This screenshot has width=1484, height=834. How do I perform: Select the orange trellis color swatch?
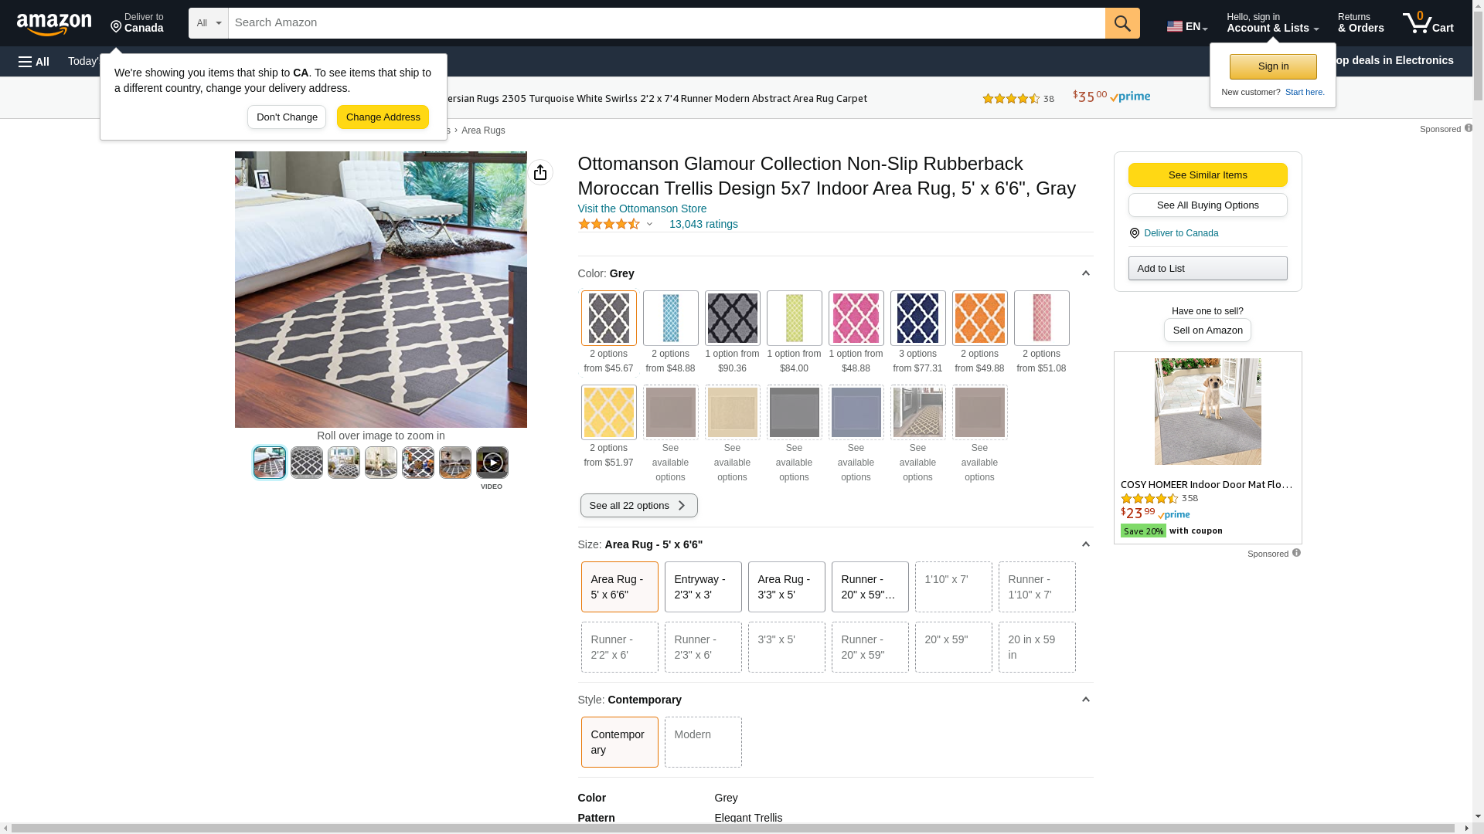(979, 318)
